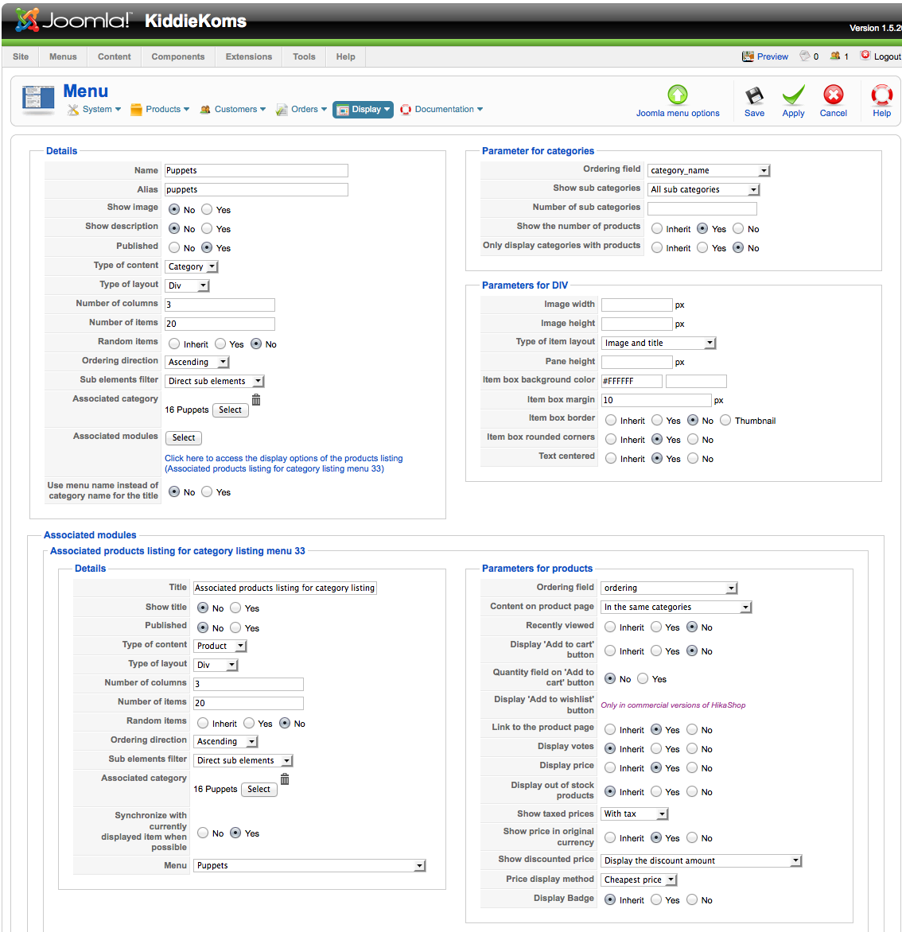Delete upper Details associated category with trash icon
Screen dimensions: 902x932
(255, 400)
